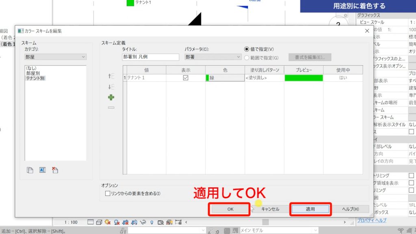Confirm with the OK button

pyautogui.click(x=230, y=209)
